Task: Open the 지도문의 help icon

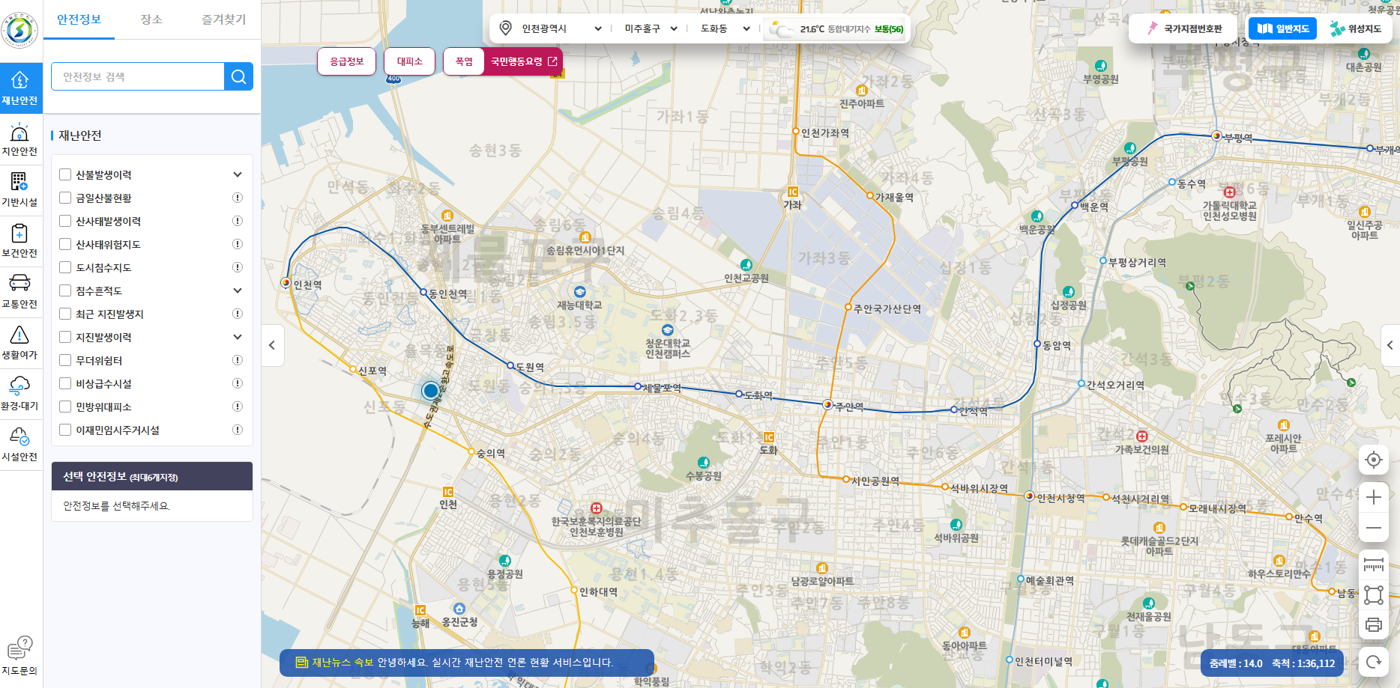Action: coord(20,656)
